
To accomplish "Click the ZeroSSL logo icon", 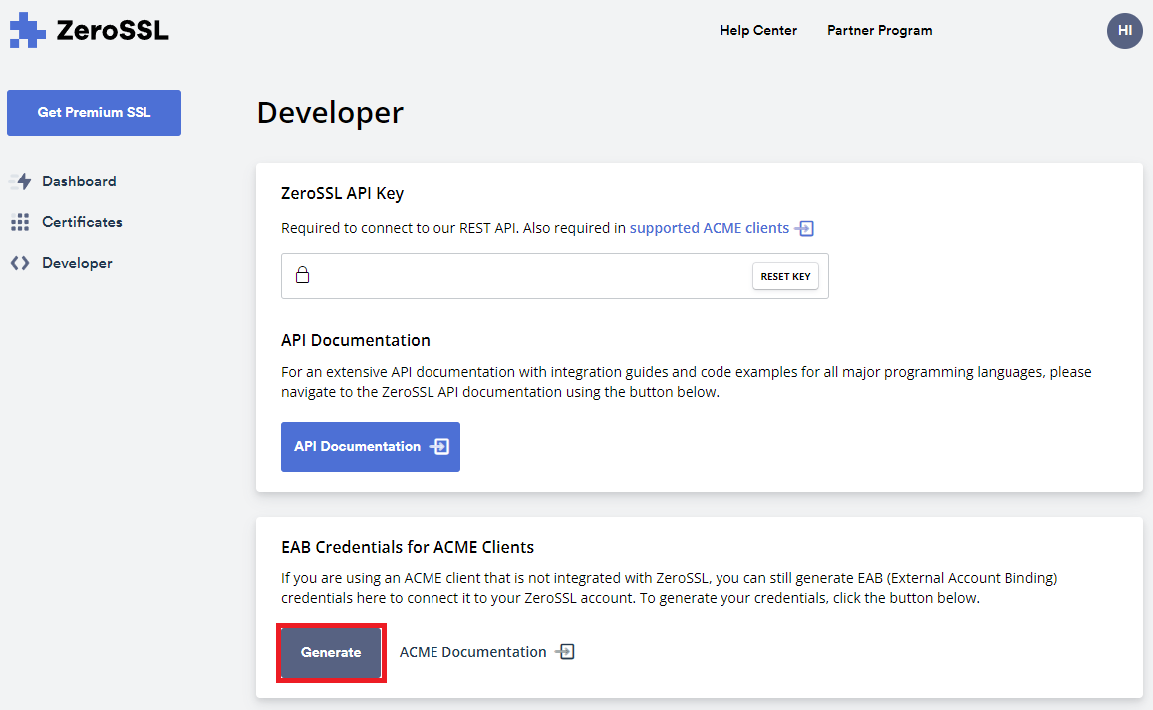I will [x=27, y=30].
